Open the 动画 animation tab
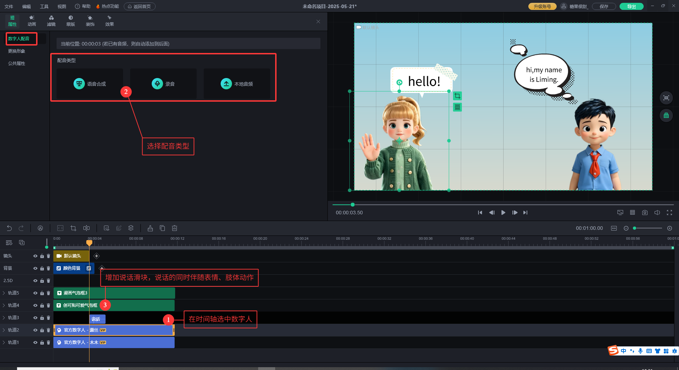Screen dimensions: 679x370 point(32,21)
